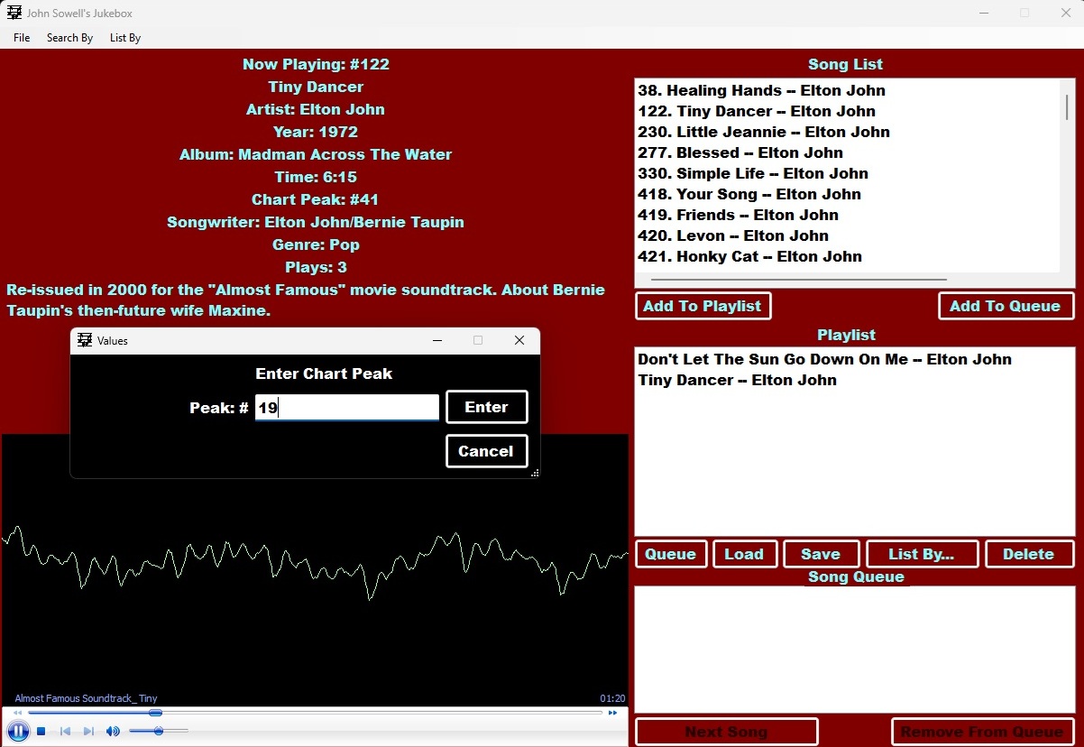Viewport: 1084px width, 747px height.
Task: Click Add To Playlist button
Action: click(x=703, y=306)
